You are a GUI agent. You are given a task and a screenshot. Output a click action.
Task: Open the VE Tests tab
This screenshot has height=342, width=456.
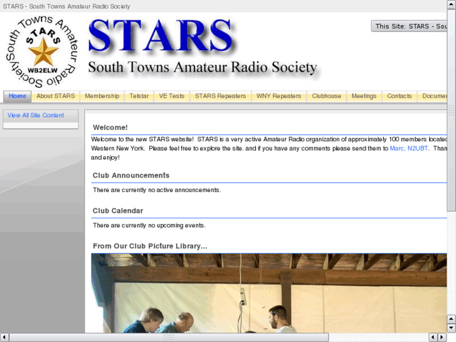pyautogui.click(x=172, y=96)
